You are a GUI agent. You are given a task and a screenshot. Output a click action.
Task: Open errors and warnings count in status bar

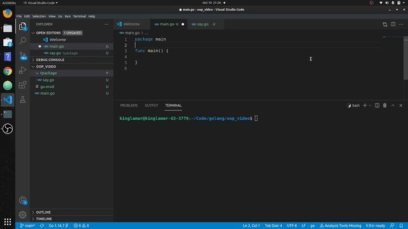(x=82, y=226)
